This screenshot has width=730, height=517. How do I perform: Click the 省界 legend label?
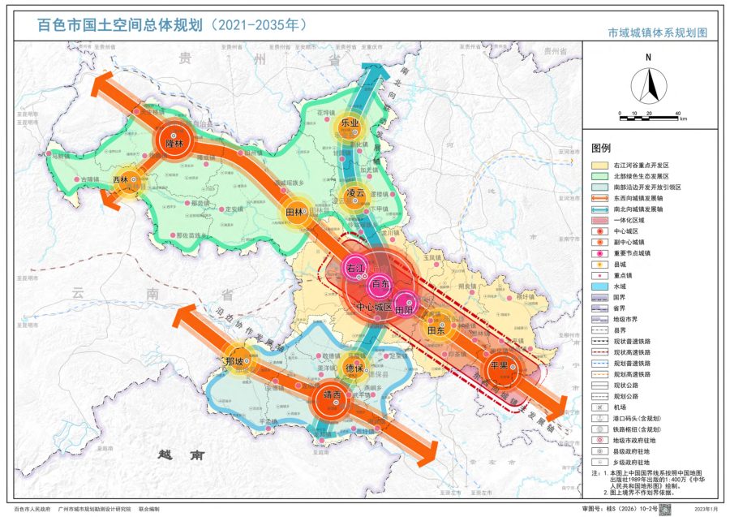point(619,308)
